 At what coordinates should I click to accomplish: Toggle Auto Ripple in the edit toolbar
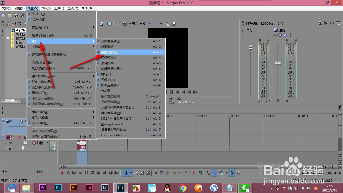click(x=221, y=173)
